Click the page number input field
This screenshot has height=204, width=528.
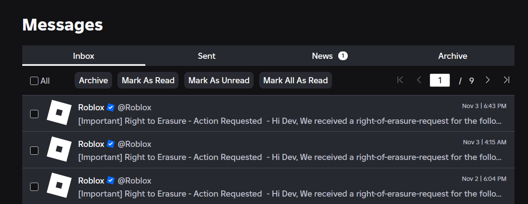tap(439, 80)
